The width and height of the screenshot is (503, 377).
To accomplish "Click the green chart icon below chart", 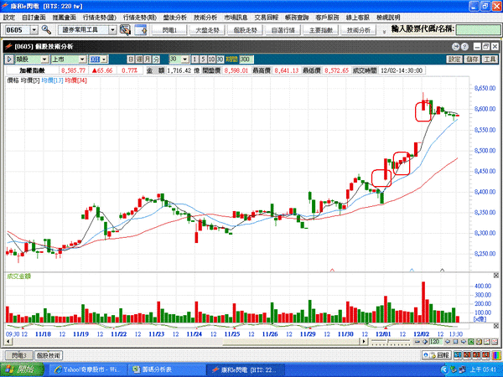I will [x=470, y=342].
